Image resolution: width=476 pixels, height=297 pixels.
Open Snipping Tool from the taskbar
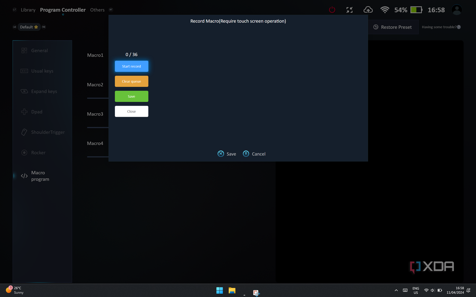point(256,292)
